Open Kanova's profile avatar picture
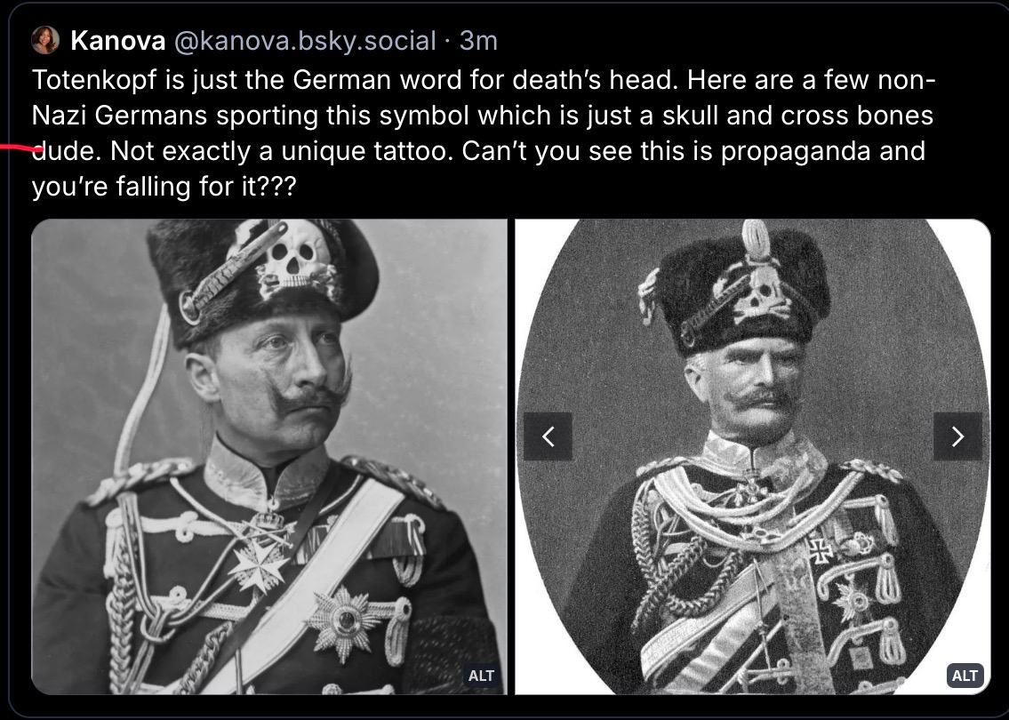 coord(45,41)
